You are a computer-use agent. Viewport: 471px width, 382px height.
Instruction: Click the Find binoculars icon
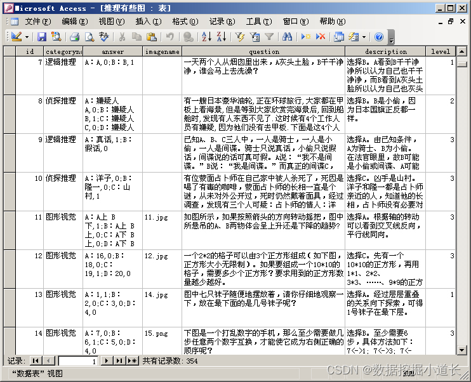click(287, 37)
